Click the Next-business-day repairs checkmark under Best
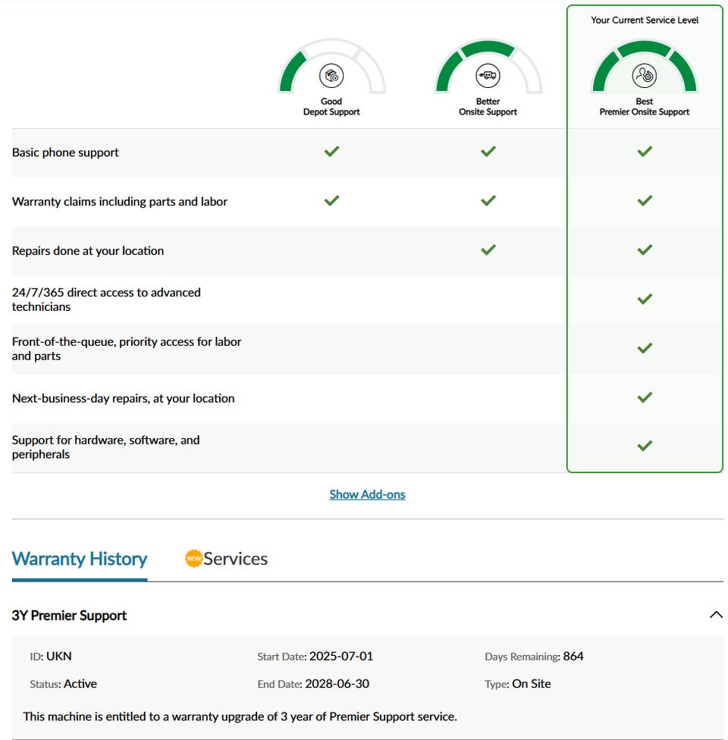728x740 pixels. (x=645, y=397)
